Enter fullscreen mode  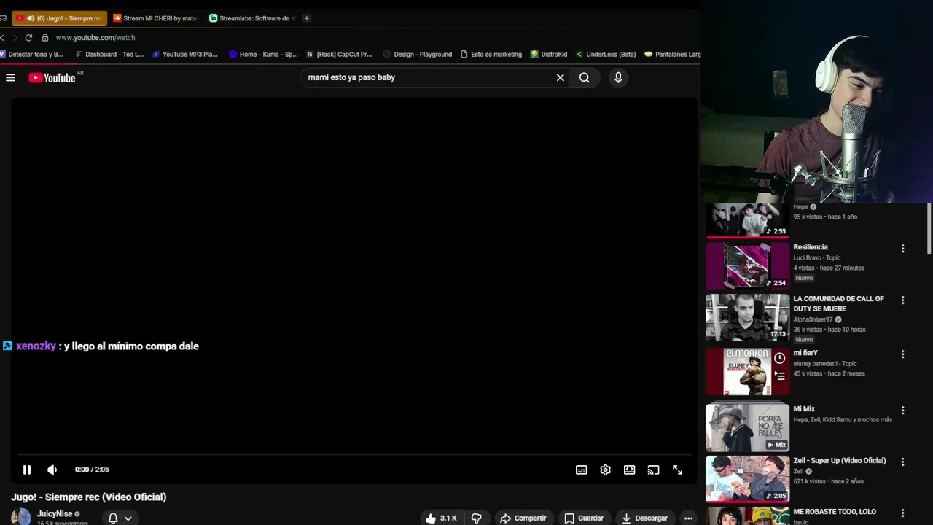tap(677, 470)
